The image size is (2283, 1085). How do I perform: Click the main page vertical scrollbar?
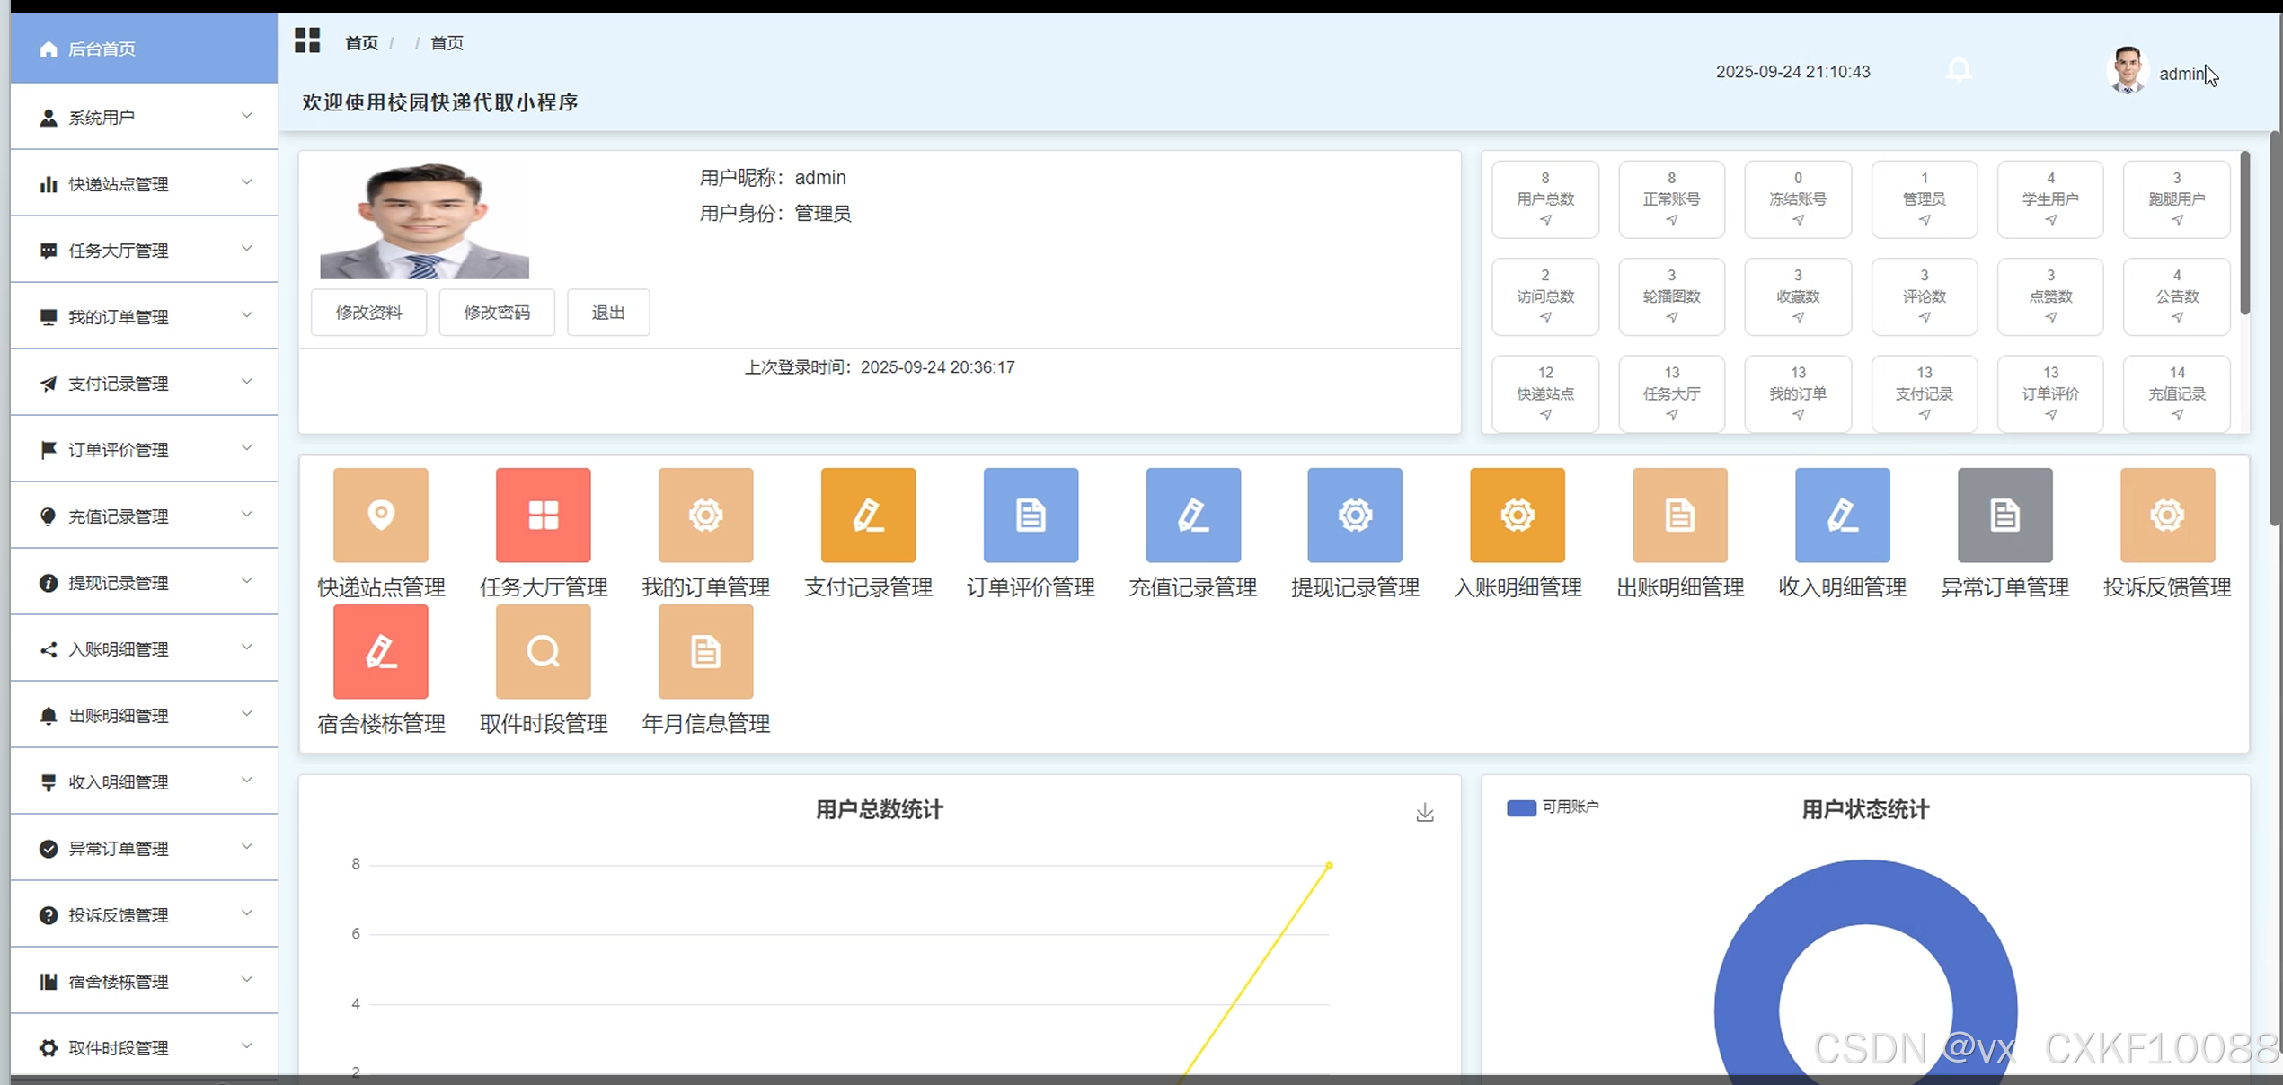pos(2276,328)
